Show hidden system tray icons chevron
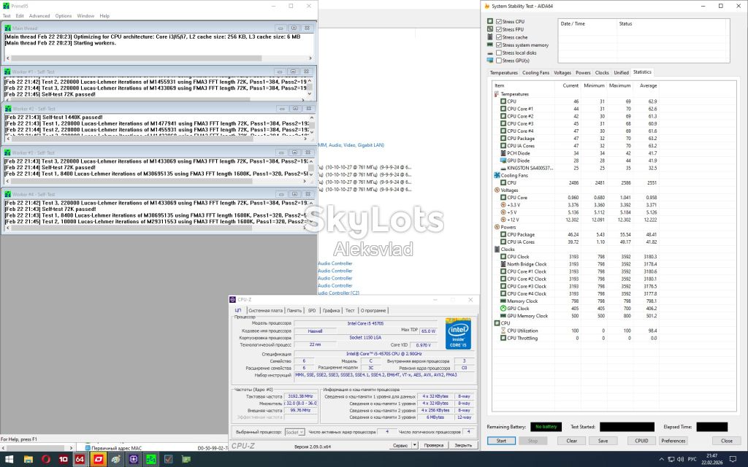This screenshot has height=467, width=748. (661, 460)
